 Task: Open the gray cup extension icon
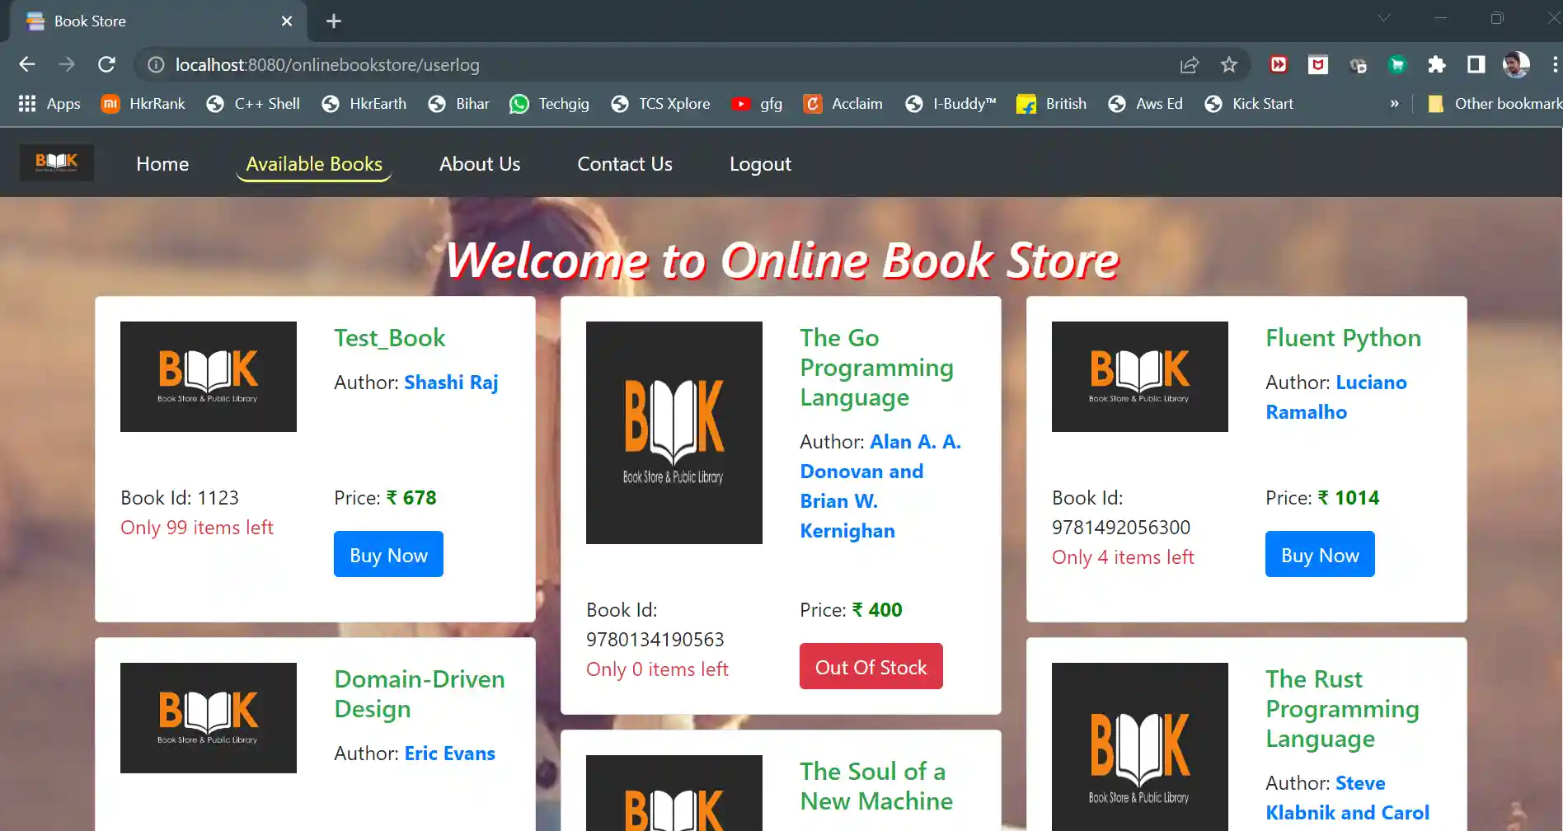coord(1358,64)
